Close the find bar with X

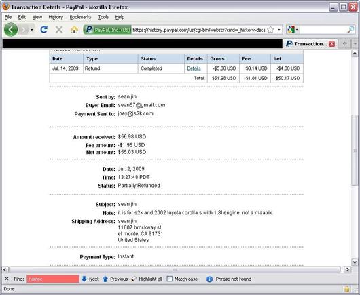point(7,279)
